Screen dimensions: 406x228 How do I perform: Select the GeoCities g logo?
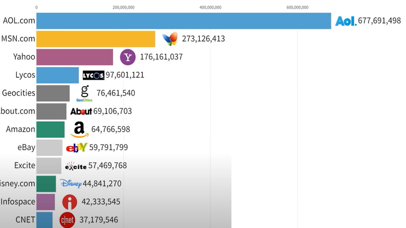pyautogui.click(x=85, y=94)
